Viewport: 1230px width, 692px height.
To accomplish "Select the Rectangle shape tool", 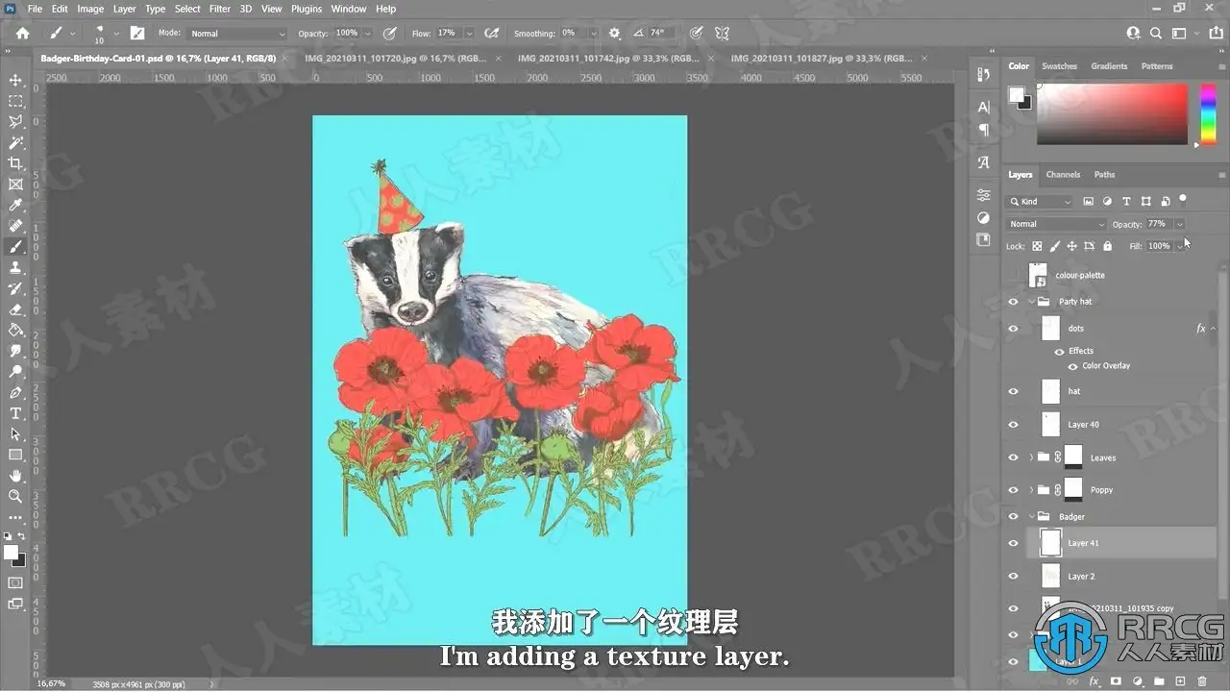I will (15, 456).
